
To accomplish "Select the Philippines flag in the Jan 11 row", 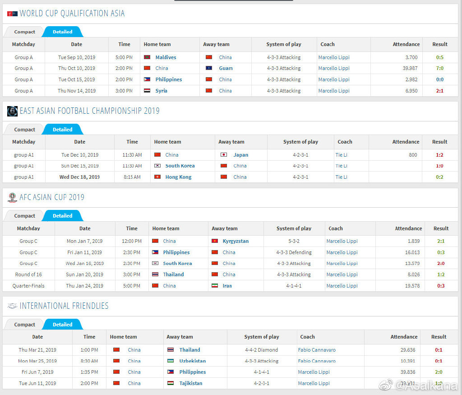I will (x=155, y=252).
